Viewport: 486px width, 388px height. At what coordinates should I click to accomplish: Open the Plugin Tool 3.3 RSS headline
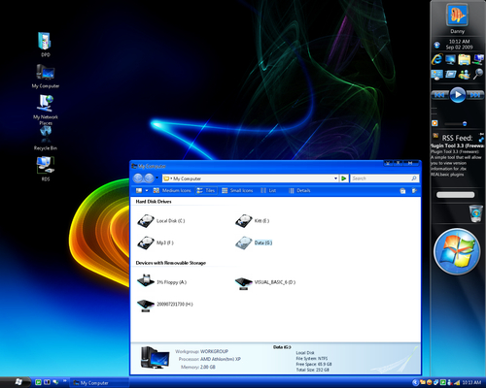coord(457,145)
